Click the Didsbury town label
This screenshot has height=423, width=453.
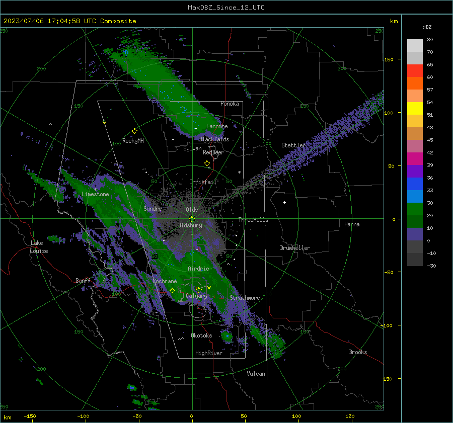[190, 225]
